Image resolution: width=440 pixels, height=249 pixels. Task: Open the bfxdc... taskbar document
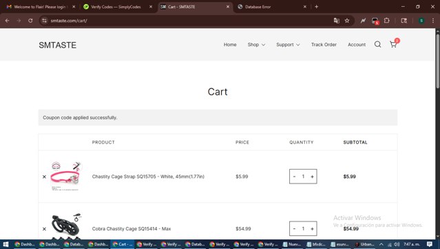pos(315,244)
